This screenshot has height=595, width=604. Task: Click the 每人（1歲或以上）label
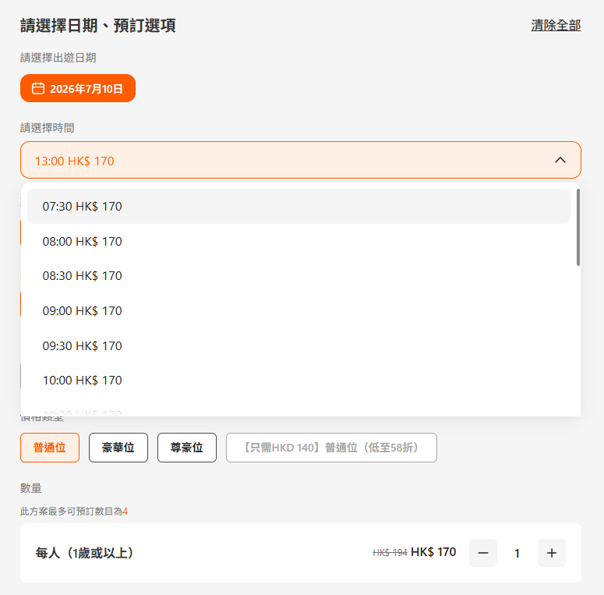tap(84, 553)
